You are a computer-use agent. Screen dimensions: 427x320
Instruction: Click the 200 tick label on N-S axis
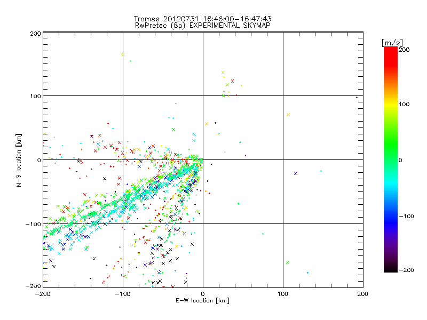[35, 34]
